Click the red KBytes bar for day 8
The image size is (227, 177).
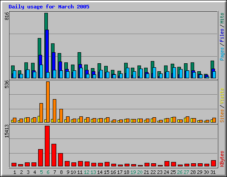click(x=61, y=160)
